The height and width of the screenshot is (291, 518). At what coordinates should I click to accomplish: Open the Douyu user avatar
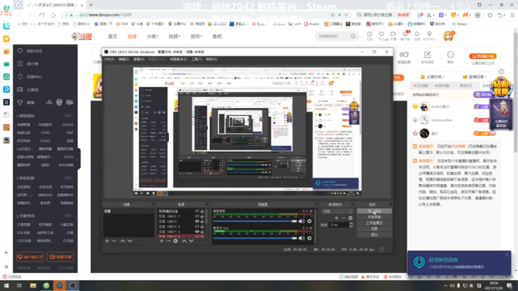pos(449,36)
